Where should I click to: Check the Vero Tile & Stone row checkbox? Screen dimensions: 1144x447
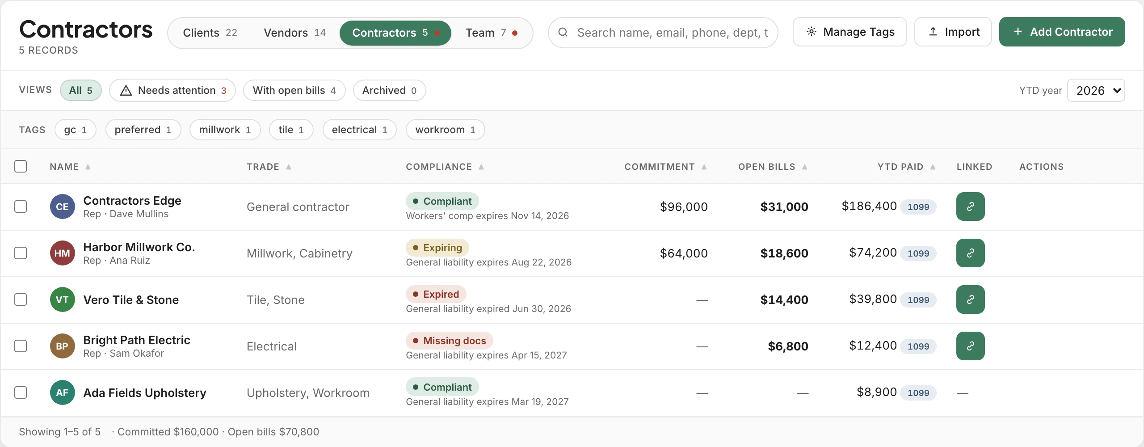pos(21,299)
